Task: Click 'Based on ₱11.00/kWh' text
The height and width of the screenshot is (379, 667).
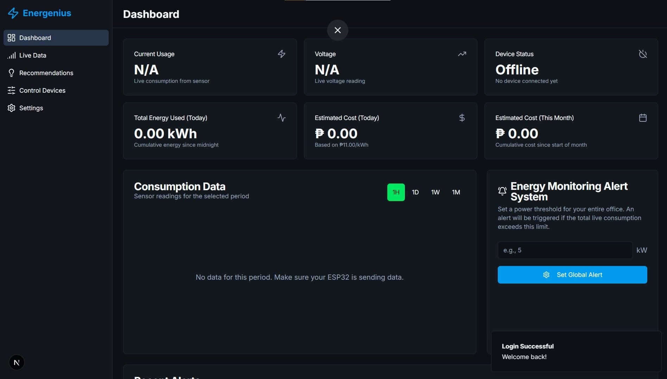Action: click(342, 145)
